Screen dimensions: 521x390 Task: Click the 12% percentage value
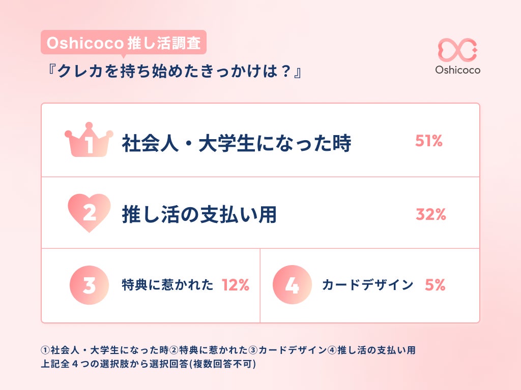point(235,285)
